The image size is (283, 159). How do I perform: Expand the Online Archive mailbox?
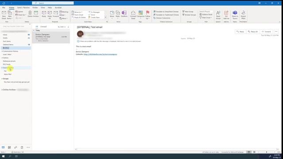click(x=2, y=90)
